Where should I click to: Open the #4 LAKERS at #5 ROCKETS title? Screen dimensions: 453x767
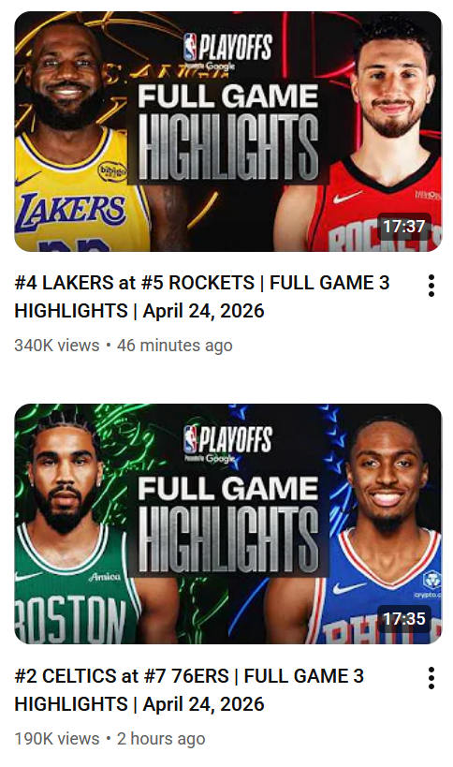tap(202, 297)
